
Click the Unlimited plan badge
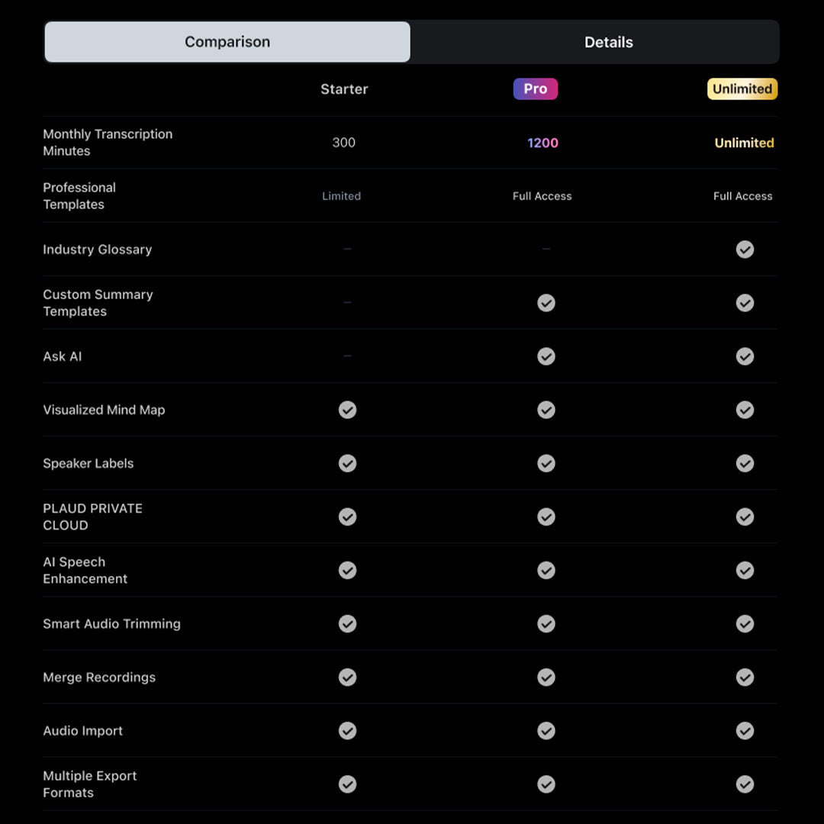pos(742,89)
